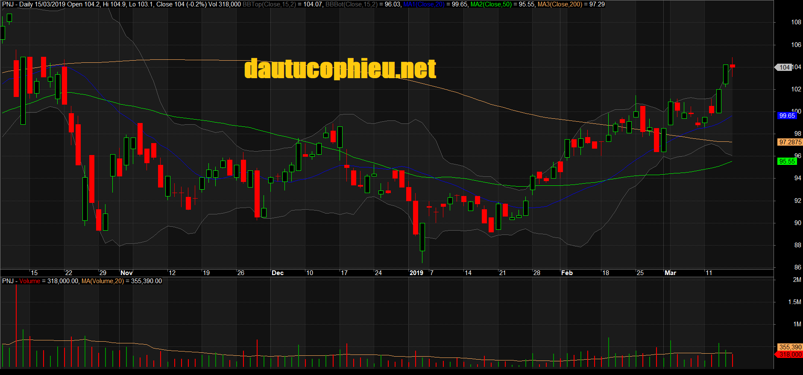The height and width of the screenshot is (375, 803).
Task: Click the blue 99.65 price tag
Action: point(787,116)
